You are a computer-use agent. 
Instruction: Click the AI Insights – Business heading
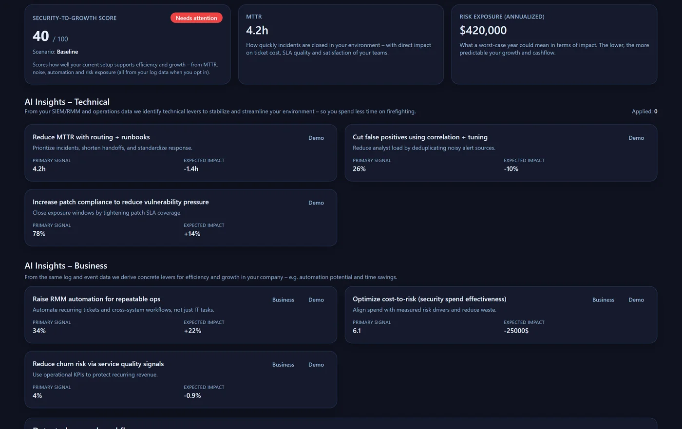click(66, 265)
